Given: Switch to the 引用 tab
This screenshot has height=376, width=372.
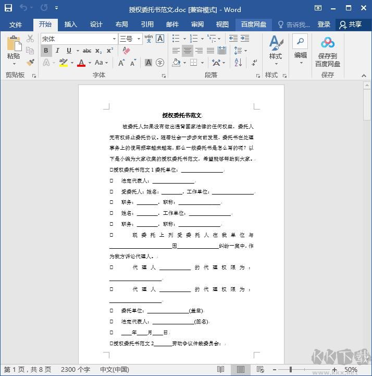Looking at the screenshot, I should pyautogui.click(x=147, y=25).
